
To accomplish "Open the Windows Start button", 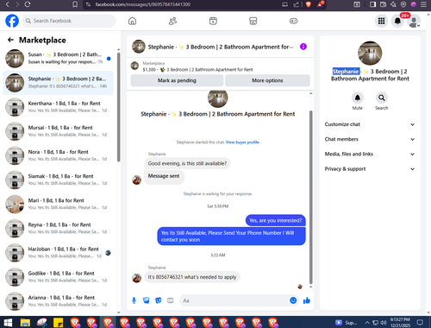I will tap(8, 323).
